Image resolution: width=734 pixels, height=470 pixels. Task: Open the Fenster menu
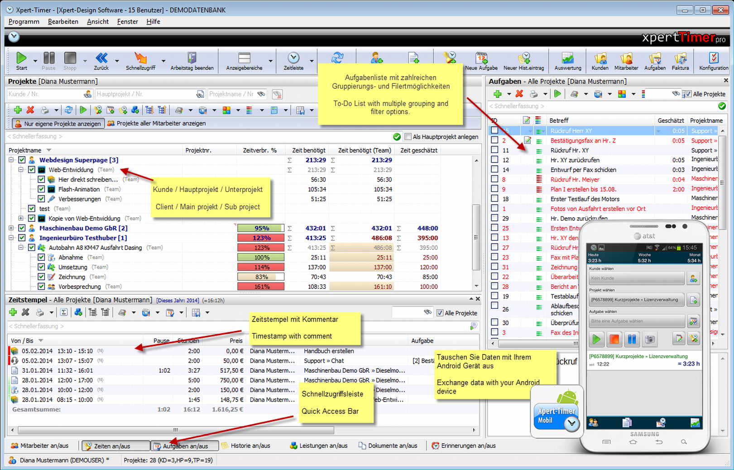[127, 21]
